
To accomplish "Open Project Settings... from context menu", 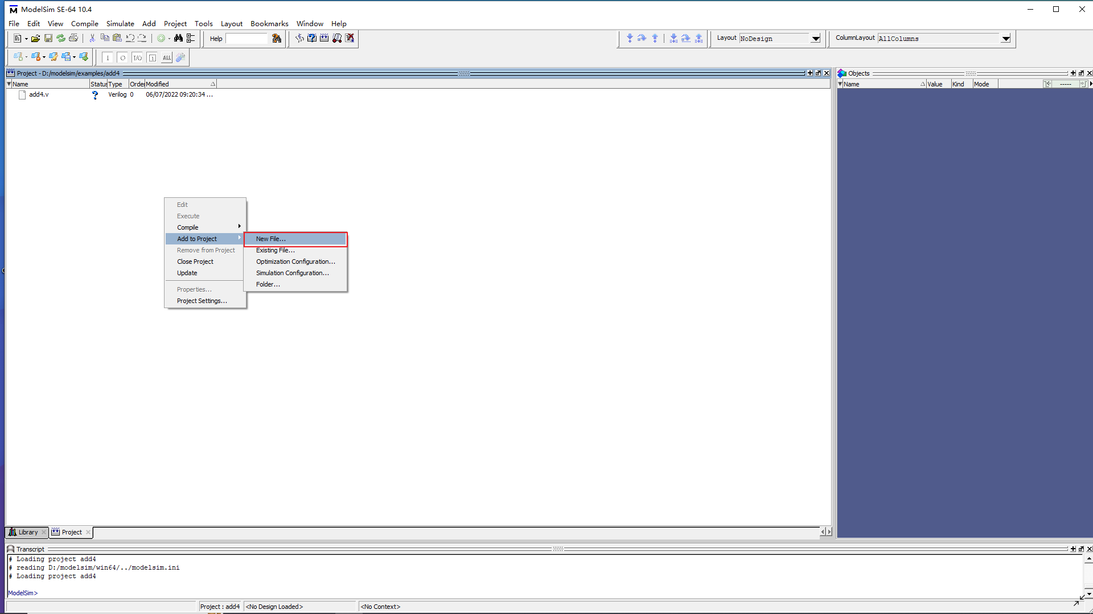I will coord(205,301).
